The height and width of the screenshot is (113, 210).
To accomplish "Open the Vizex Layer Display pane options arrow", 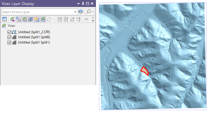I will pos(78,4).
